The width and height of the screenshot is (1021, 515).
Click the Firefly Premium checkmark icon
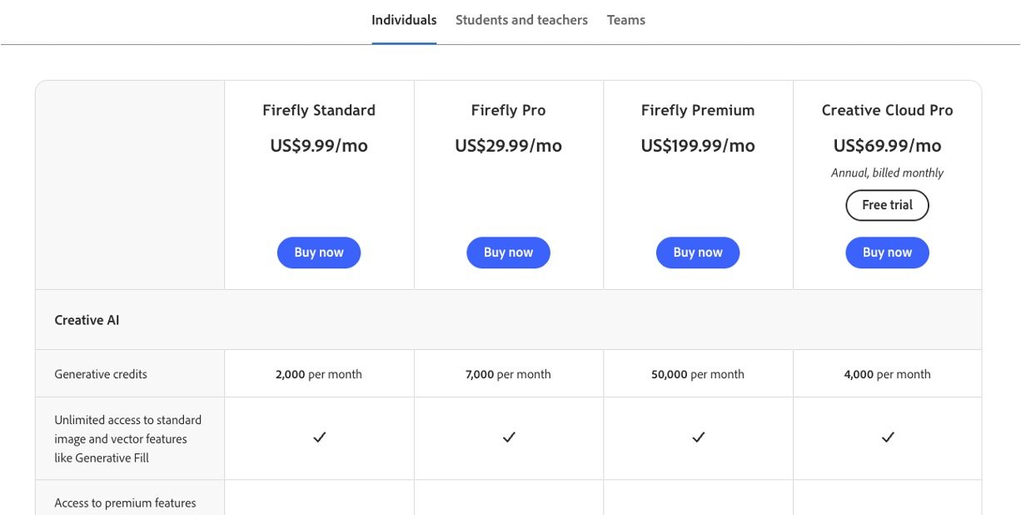click(698, 437)
